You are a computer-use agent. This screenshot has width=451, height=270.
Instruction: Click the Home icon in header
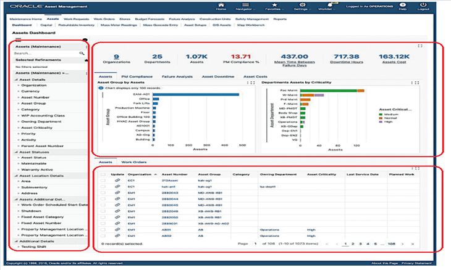[221, 6]
